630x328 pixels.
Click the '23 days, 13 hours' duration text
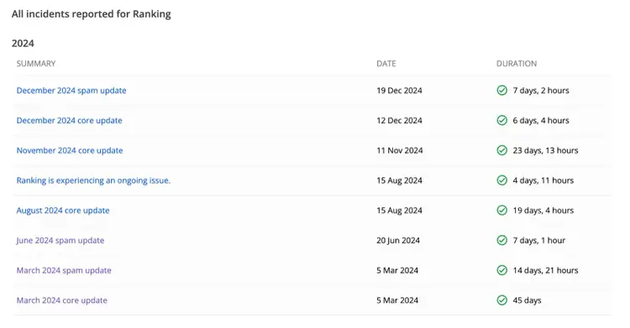tap(545, 150)
